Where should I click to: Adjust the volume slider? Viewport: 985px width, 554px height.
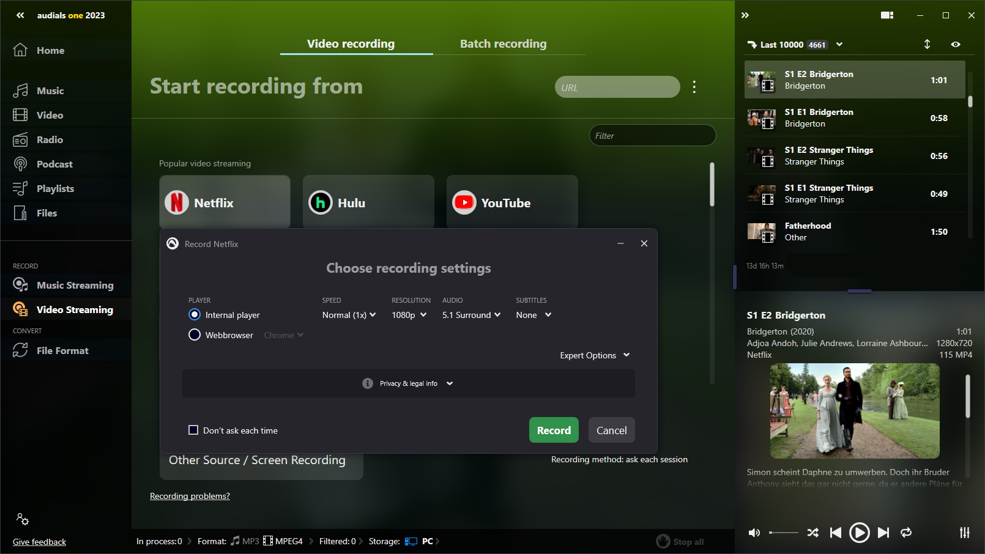click(x=783, y=533)
